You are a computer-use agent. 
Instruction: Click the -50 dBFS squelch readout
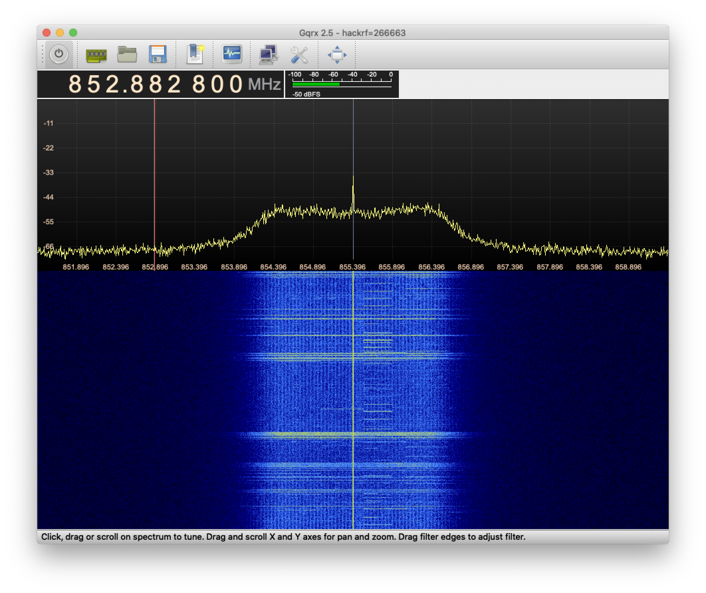point(306,95)
